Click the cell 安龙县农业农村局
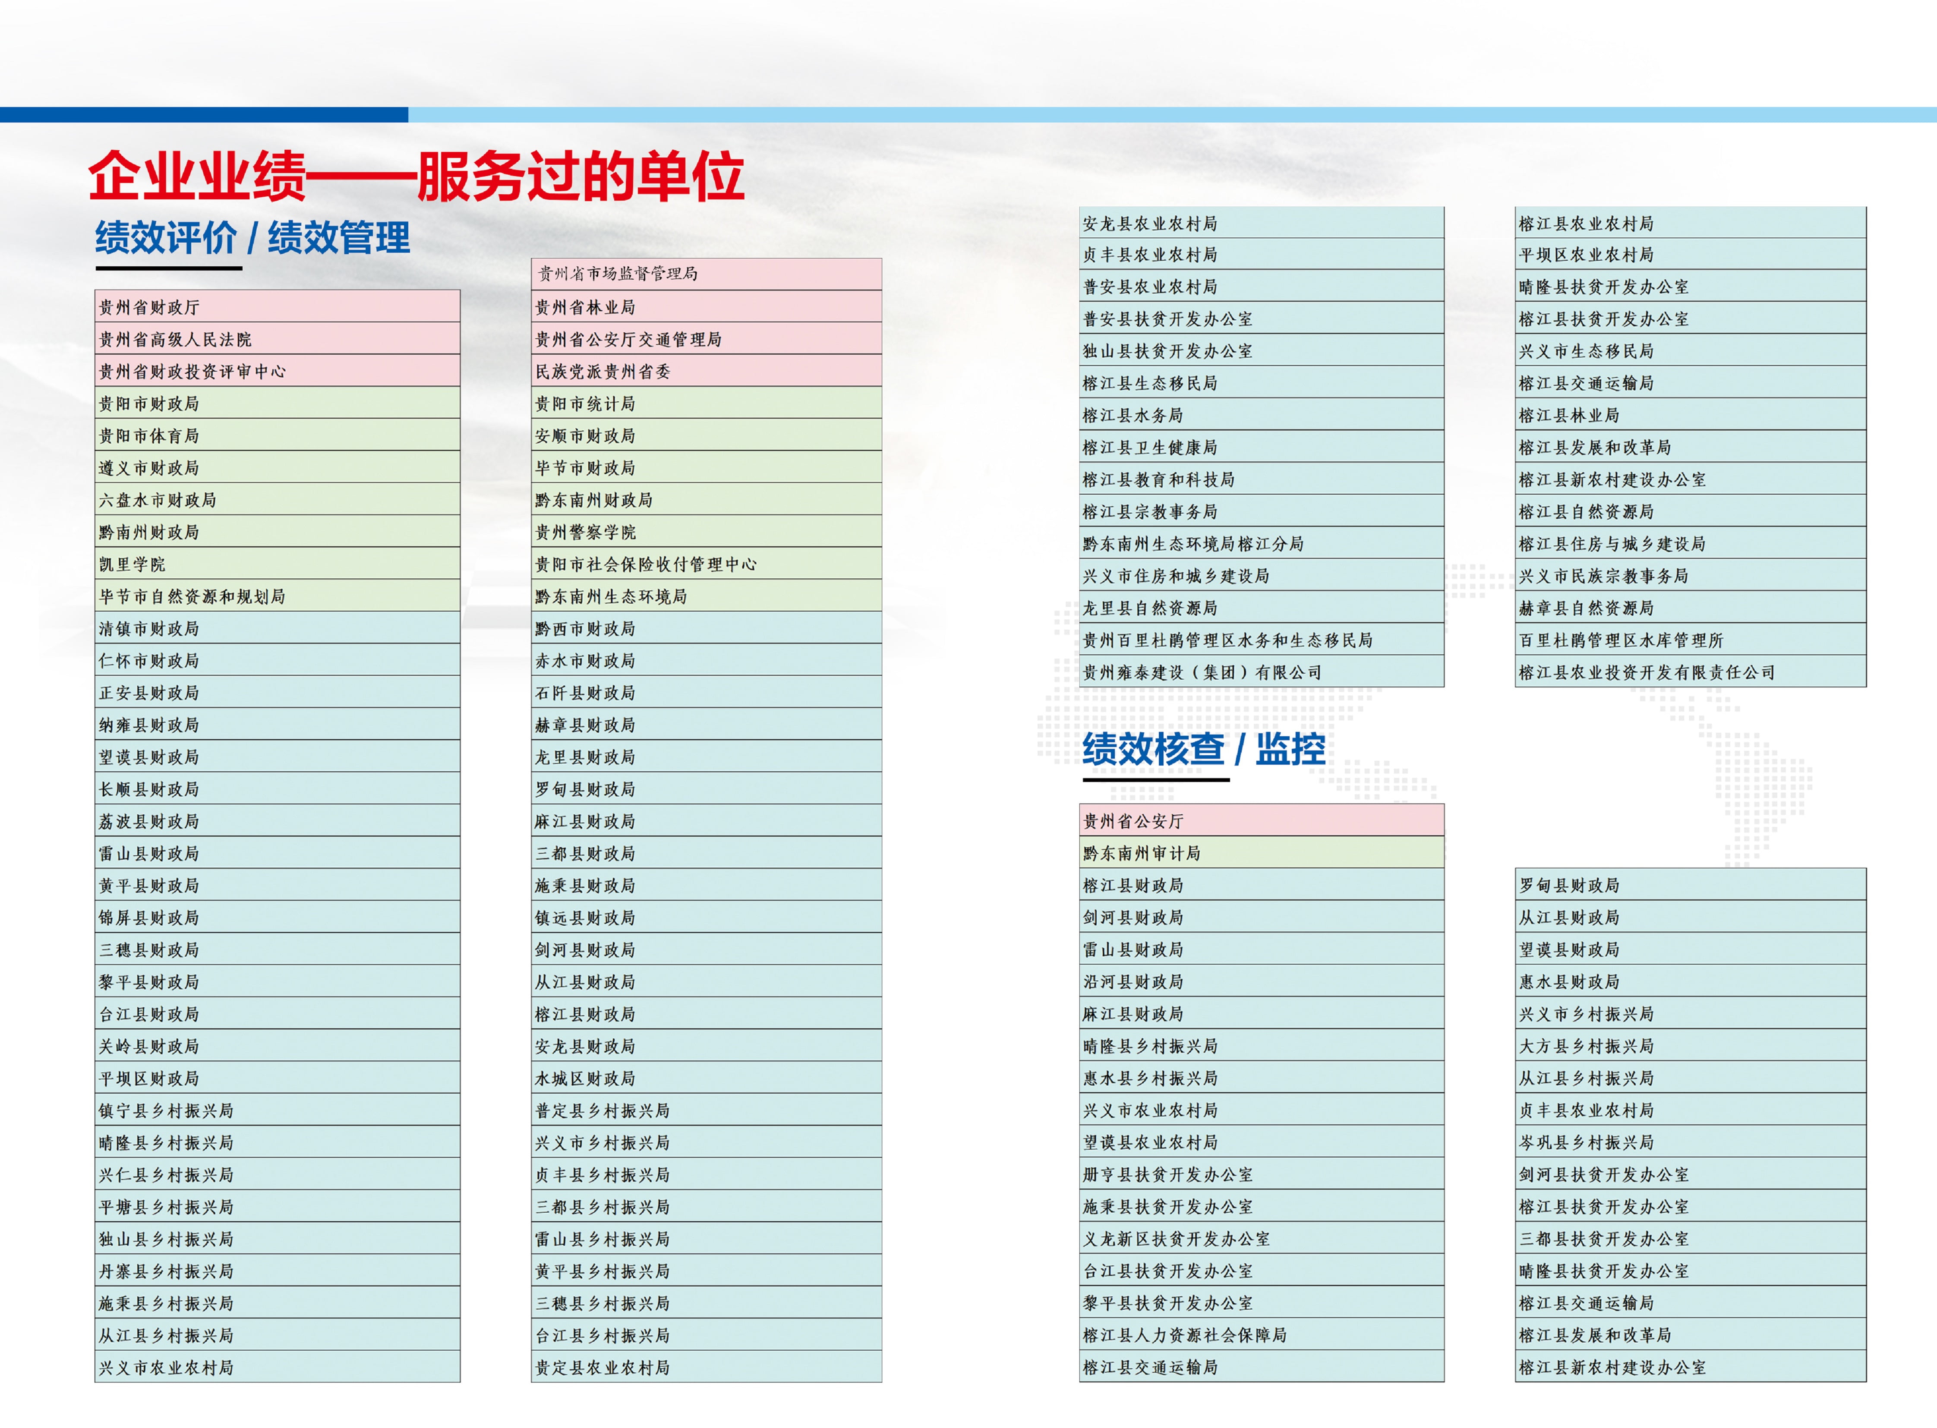The width and height of the screenshot is (1937, 1428). tap(1261, 223)
